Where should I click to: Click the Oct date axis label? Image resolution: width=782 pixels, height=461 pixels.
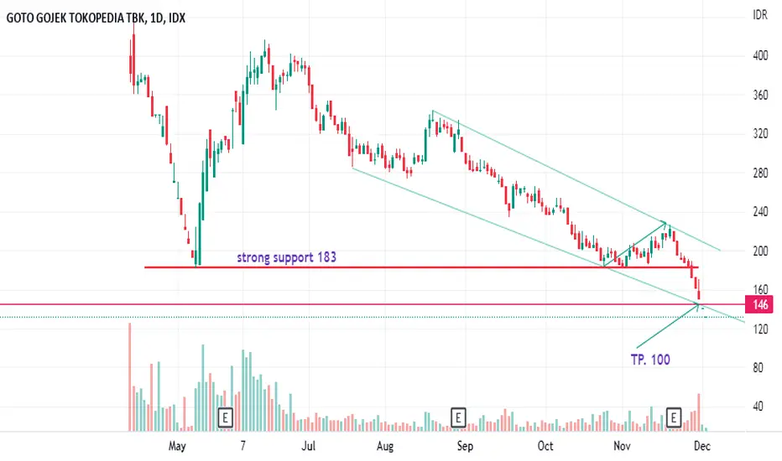(x=545, y=446)
